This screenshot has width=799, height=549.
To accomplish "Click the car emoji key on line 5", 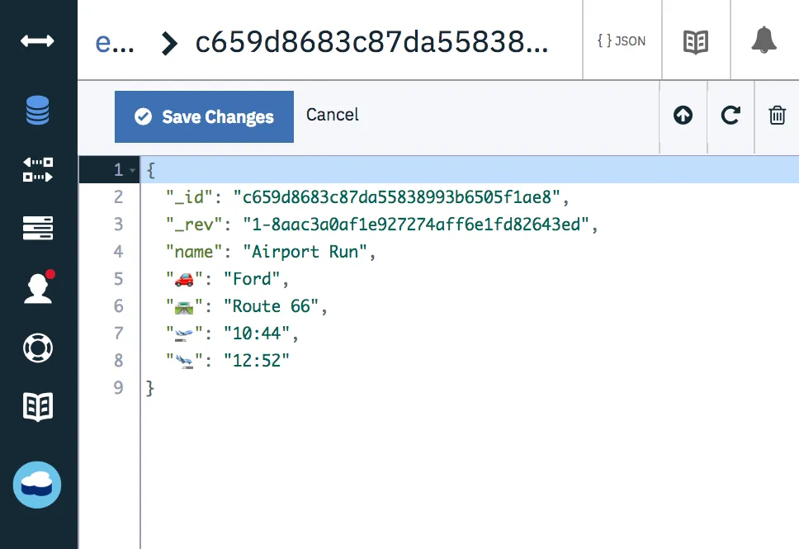I will [x=184, y=279].
